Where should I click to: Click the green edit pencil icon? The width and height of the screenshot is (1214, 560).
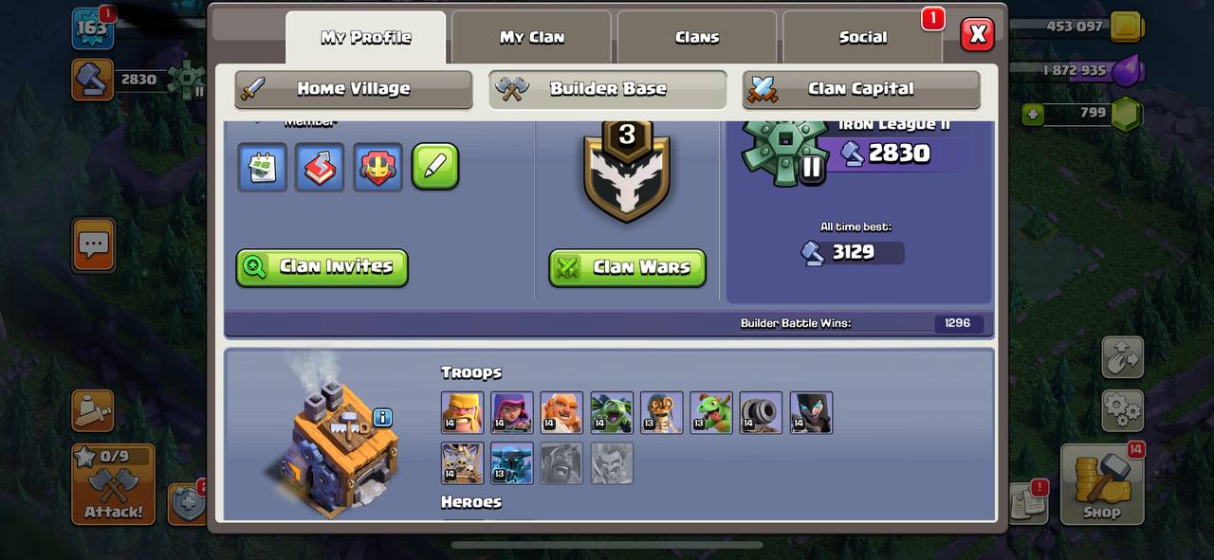coord(435,167)
